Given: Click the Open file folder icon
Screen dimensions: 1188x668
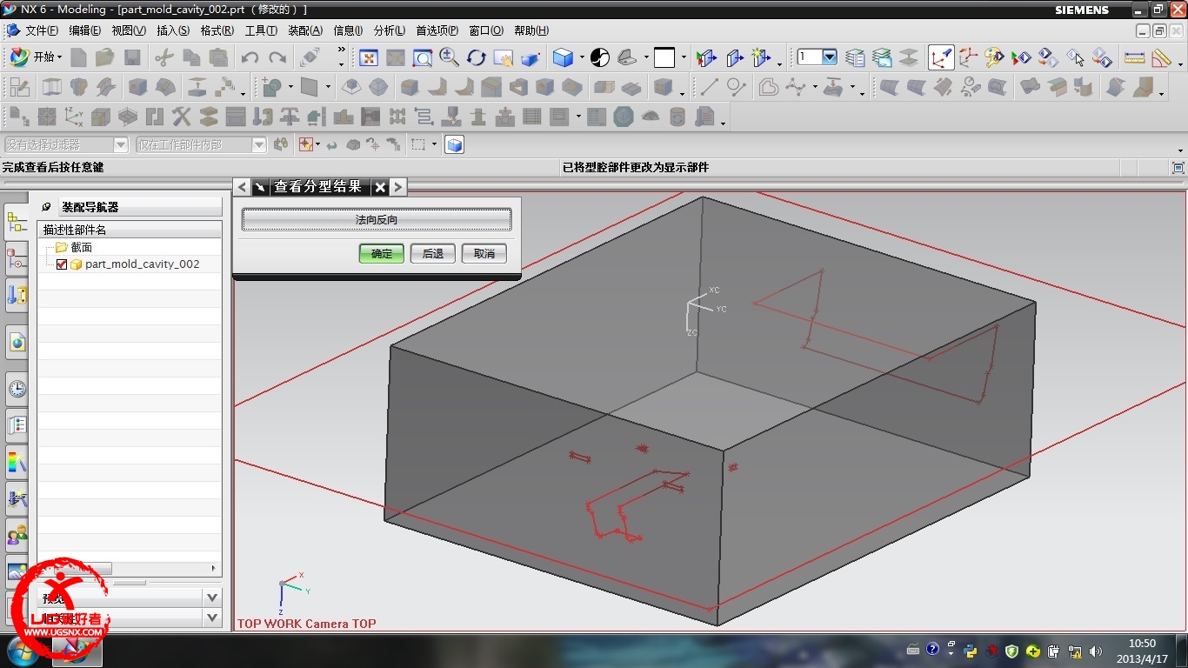Looking at the screenshot, I should coord(104,57).
